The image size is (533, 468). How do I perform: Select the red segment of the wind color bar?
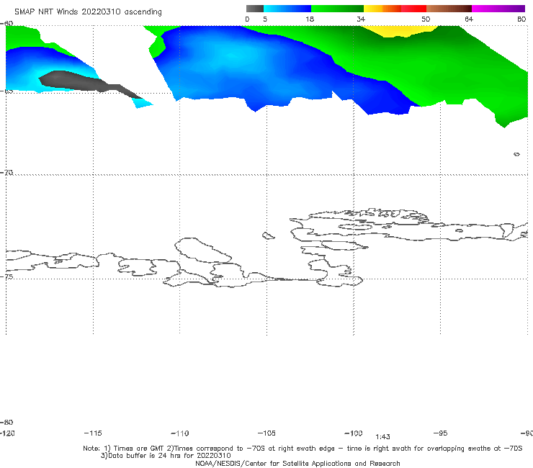[x=413, y=9]
